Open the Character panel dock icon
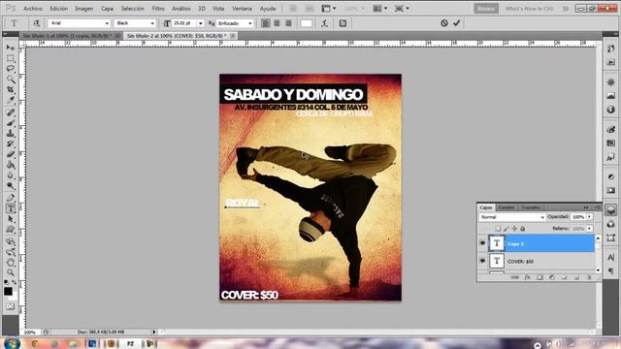 [611, 258]
